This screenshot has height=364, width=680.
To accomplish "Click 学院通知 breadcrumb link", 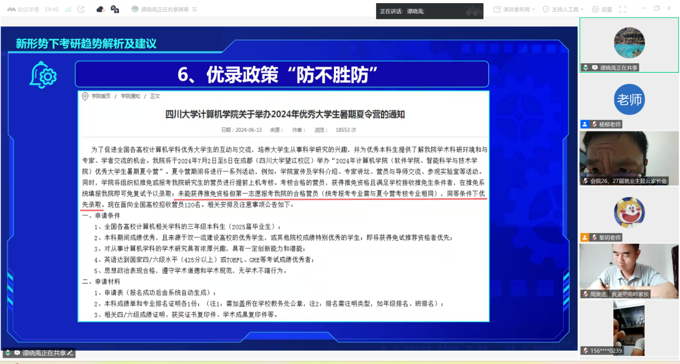I will tap(130, 96).
